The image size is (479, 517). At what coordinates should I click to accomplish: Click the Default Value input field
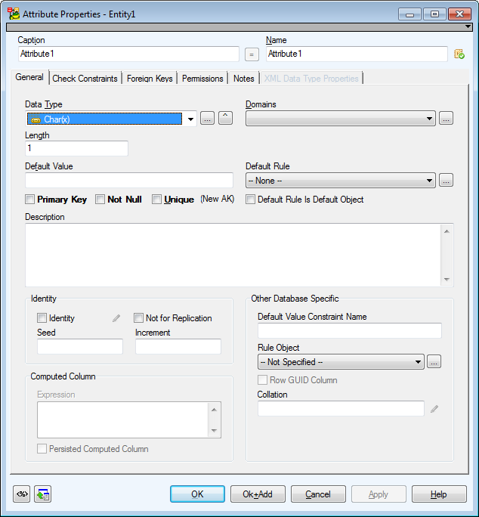pos(129,181)
